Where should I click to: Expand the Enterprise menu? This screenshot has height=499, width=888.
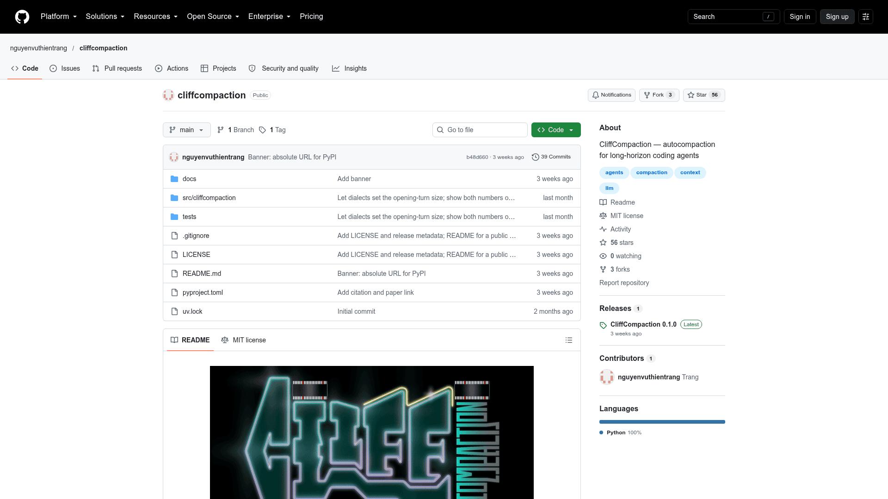[x=269, y=17]
